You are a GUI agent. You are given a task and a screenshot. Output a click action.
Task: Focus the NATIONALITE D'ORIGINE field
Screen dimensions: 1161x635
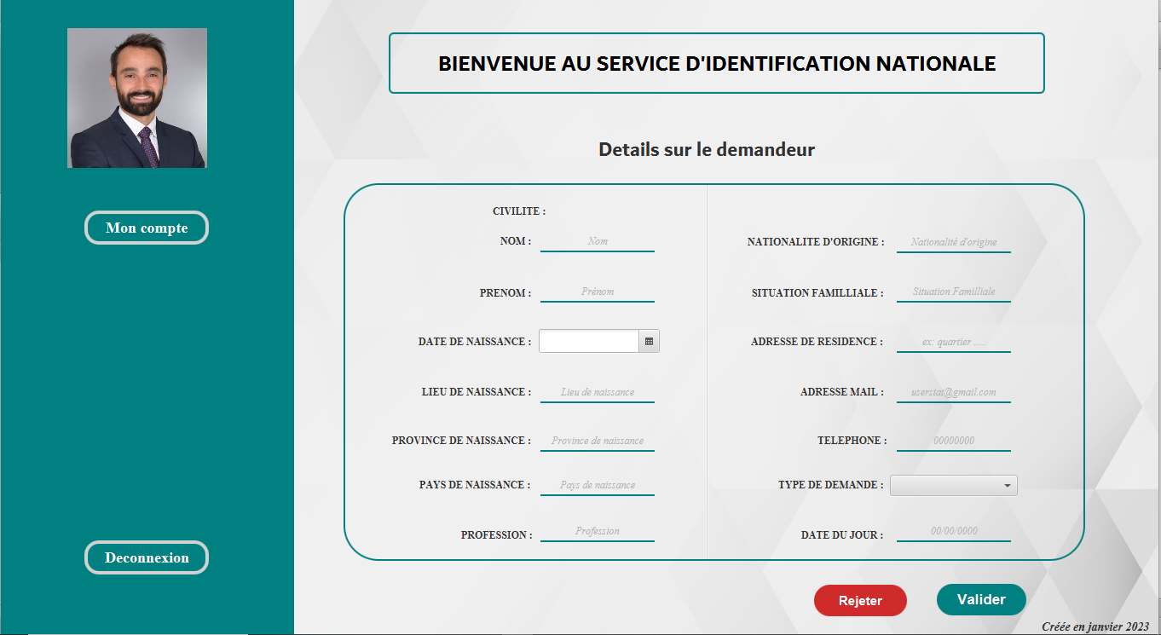[x=953, y=240]
